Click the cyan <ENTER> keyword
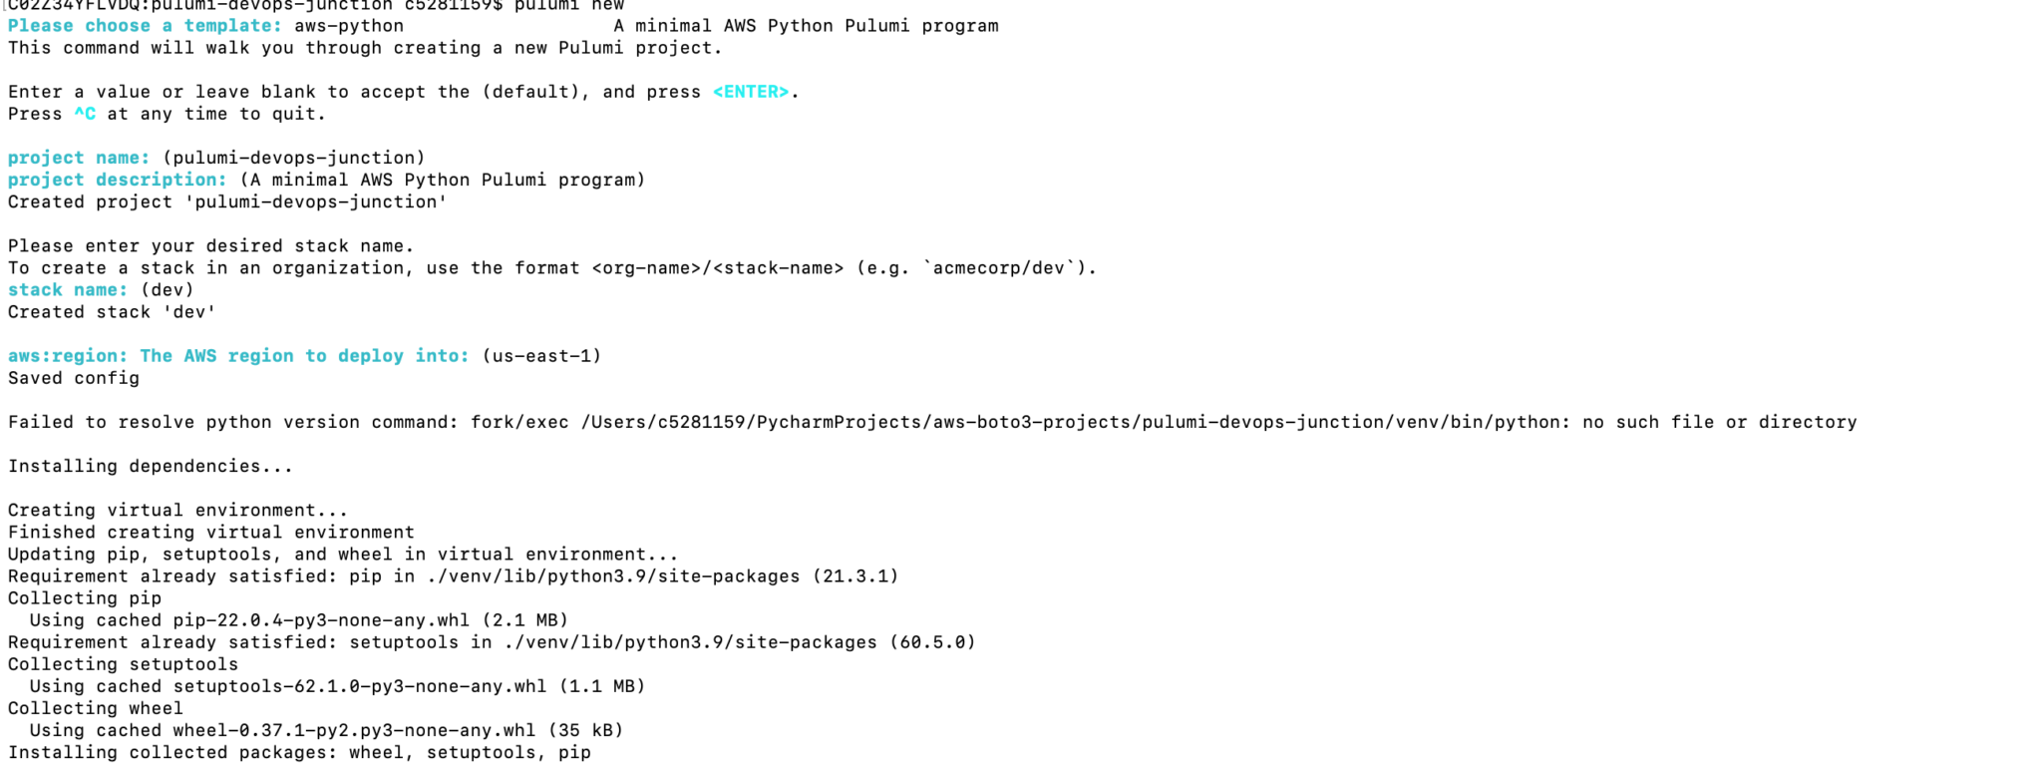The height and width of the screenshot is (766, 2042). pyautogui.click(x=751, y=92)
